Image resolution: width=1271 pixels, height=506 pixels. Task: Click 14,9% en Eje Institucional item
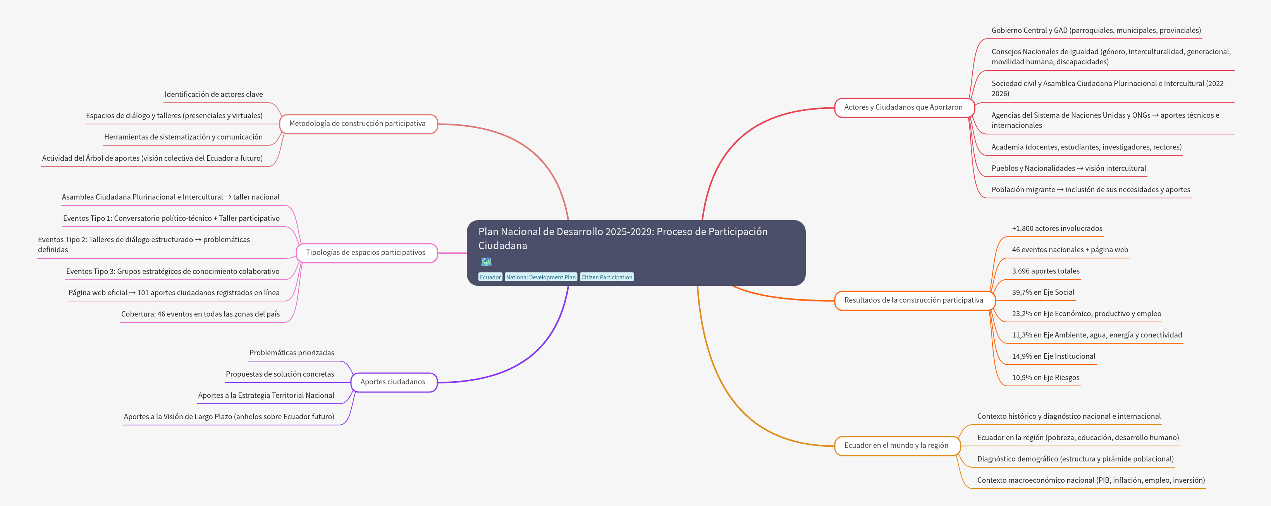[x=1053, y=356]
